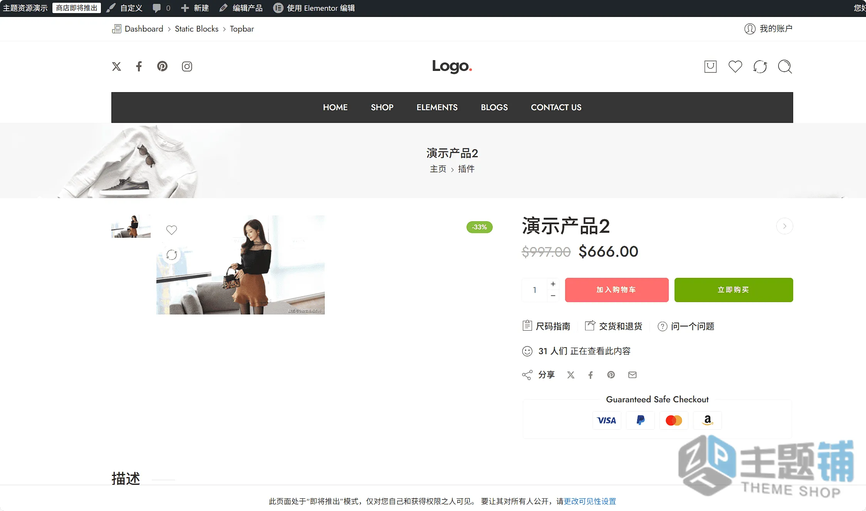Open Static Blocks breadcrumb link
The image size is (866, 511).
click(x=196, y=29)
